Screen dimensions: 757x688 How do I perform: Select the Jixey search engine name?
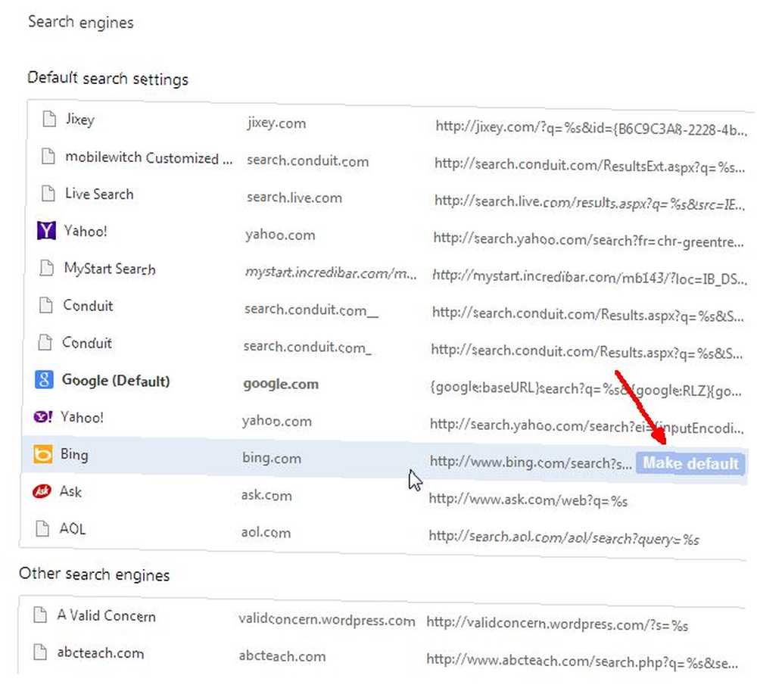pyautogui.click(x=80, y=120)
